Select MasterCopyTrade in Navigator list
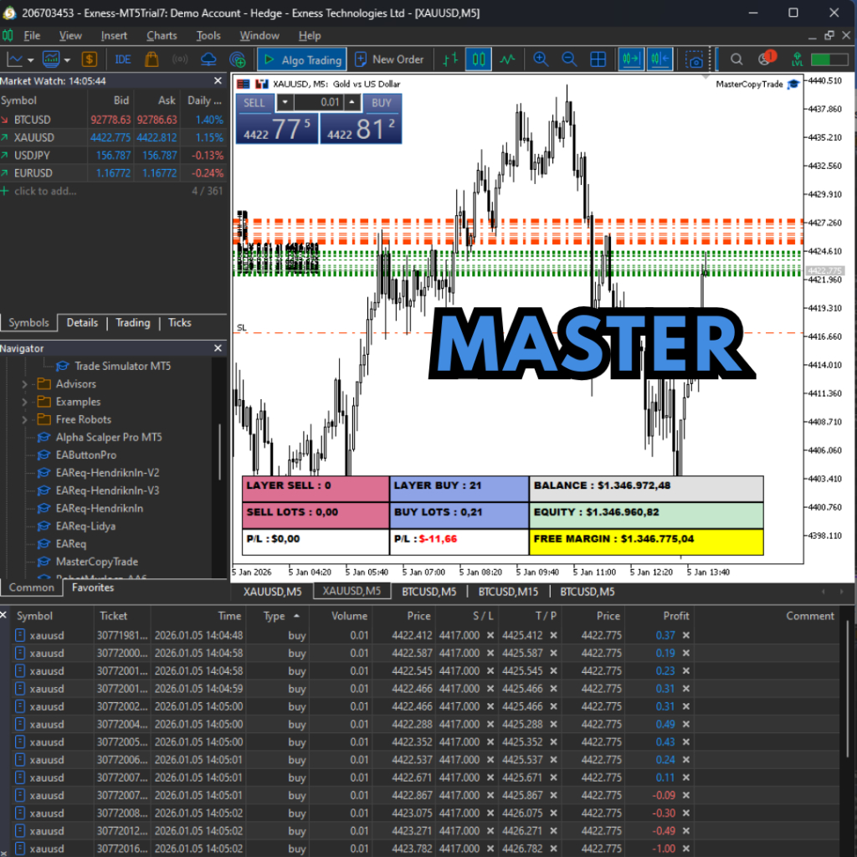The image size is (857, 857). pos(97,562)
